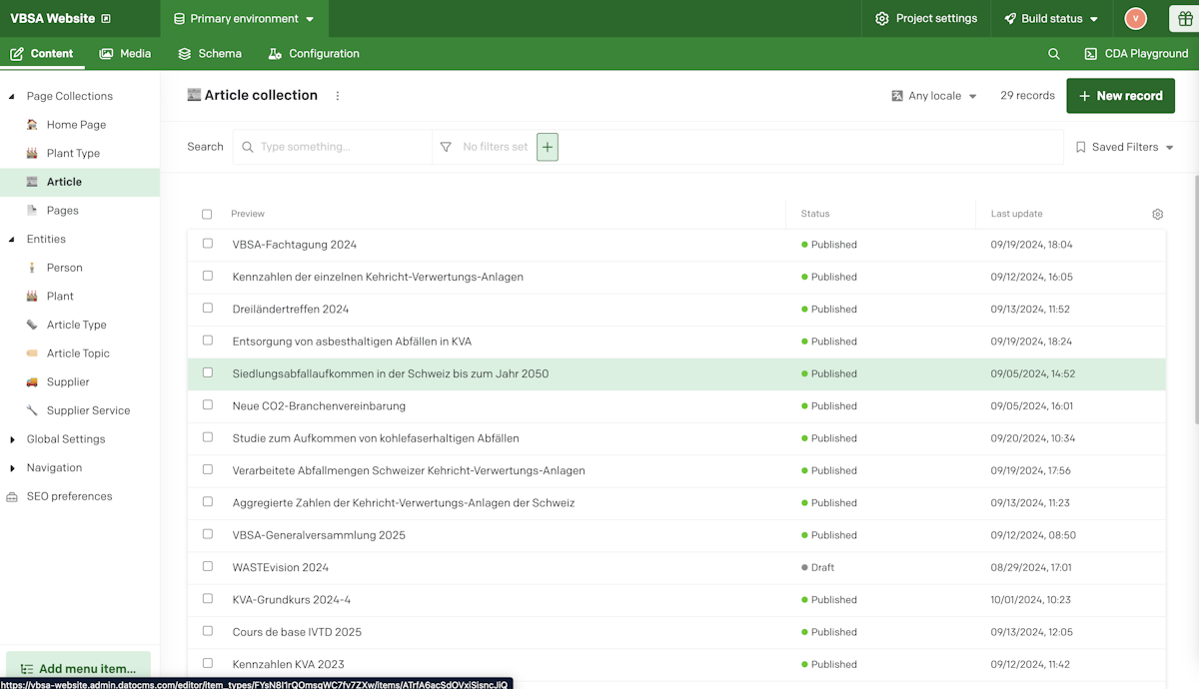This screenshot has width=1199, height=689.
Task: Tick the Cours de base IVTD 2025 checkbox
Action: coord(208,631)
